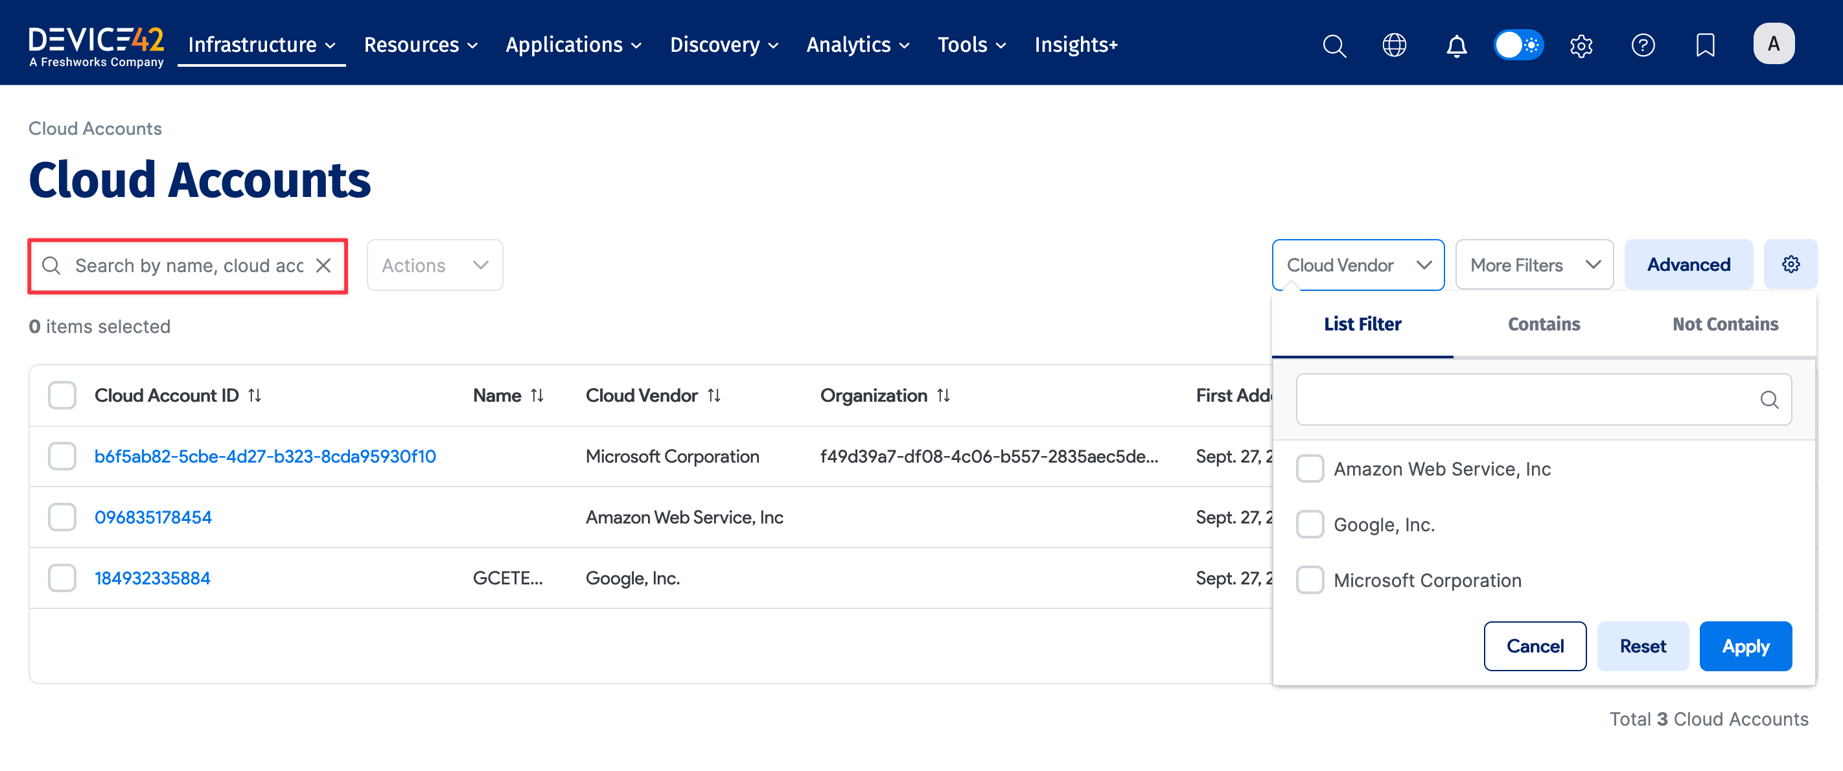Click the table settings gear beside Advanced
Viewport: 1843px width, 771px height.
1792,264
